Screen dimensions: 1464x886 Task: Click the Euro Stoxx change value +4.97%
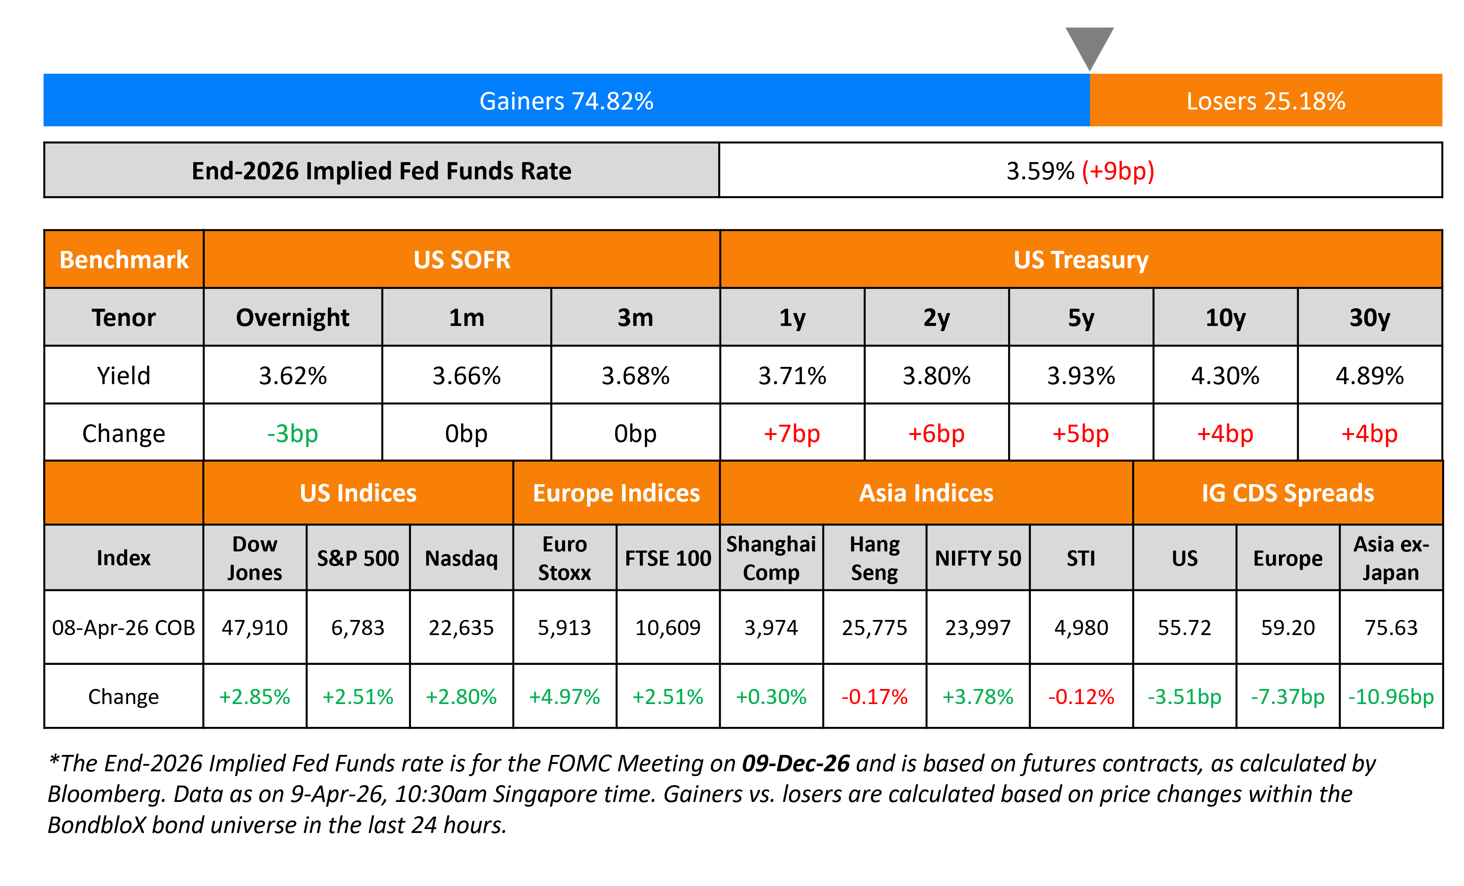[x=565, y=696]
